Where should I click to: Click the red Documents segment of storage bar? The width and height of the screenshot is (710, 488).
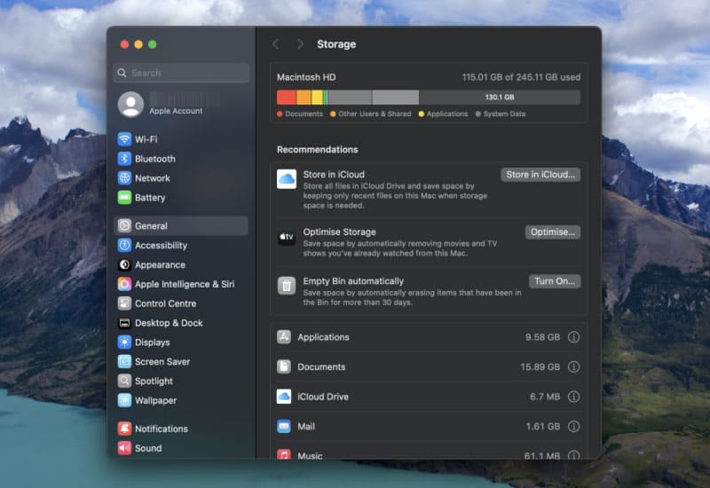coord(286,98)
